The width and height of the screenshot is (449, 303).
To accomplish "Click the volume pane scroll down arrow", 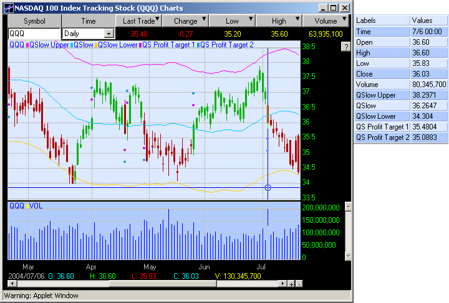I will (x=348, y=256).
